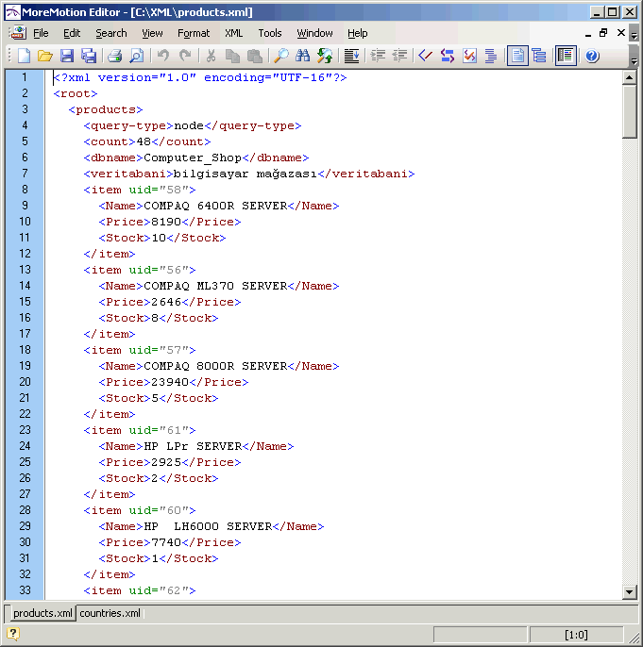Click the vertical scrollbar thumb

629,111
